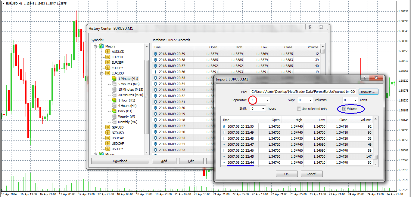Open the Monthly (MN) timeframe
This screenshot has width=411, height=197.
128,122
